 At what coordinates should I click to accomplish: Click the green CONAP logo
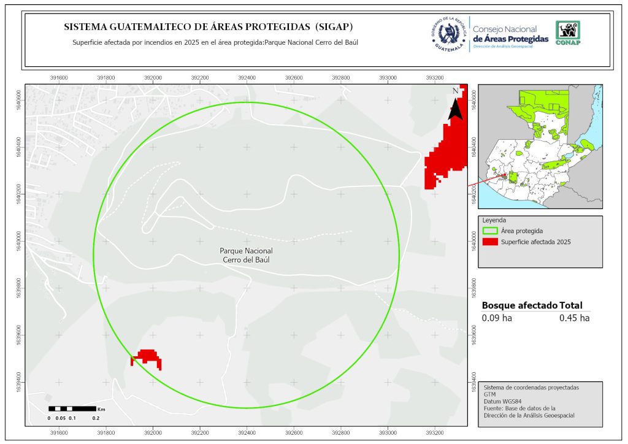pyautogui.click(x=567, y=33)
